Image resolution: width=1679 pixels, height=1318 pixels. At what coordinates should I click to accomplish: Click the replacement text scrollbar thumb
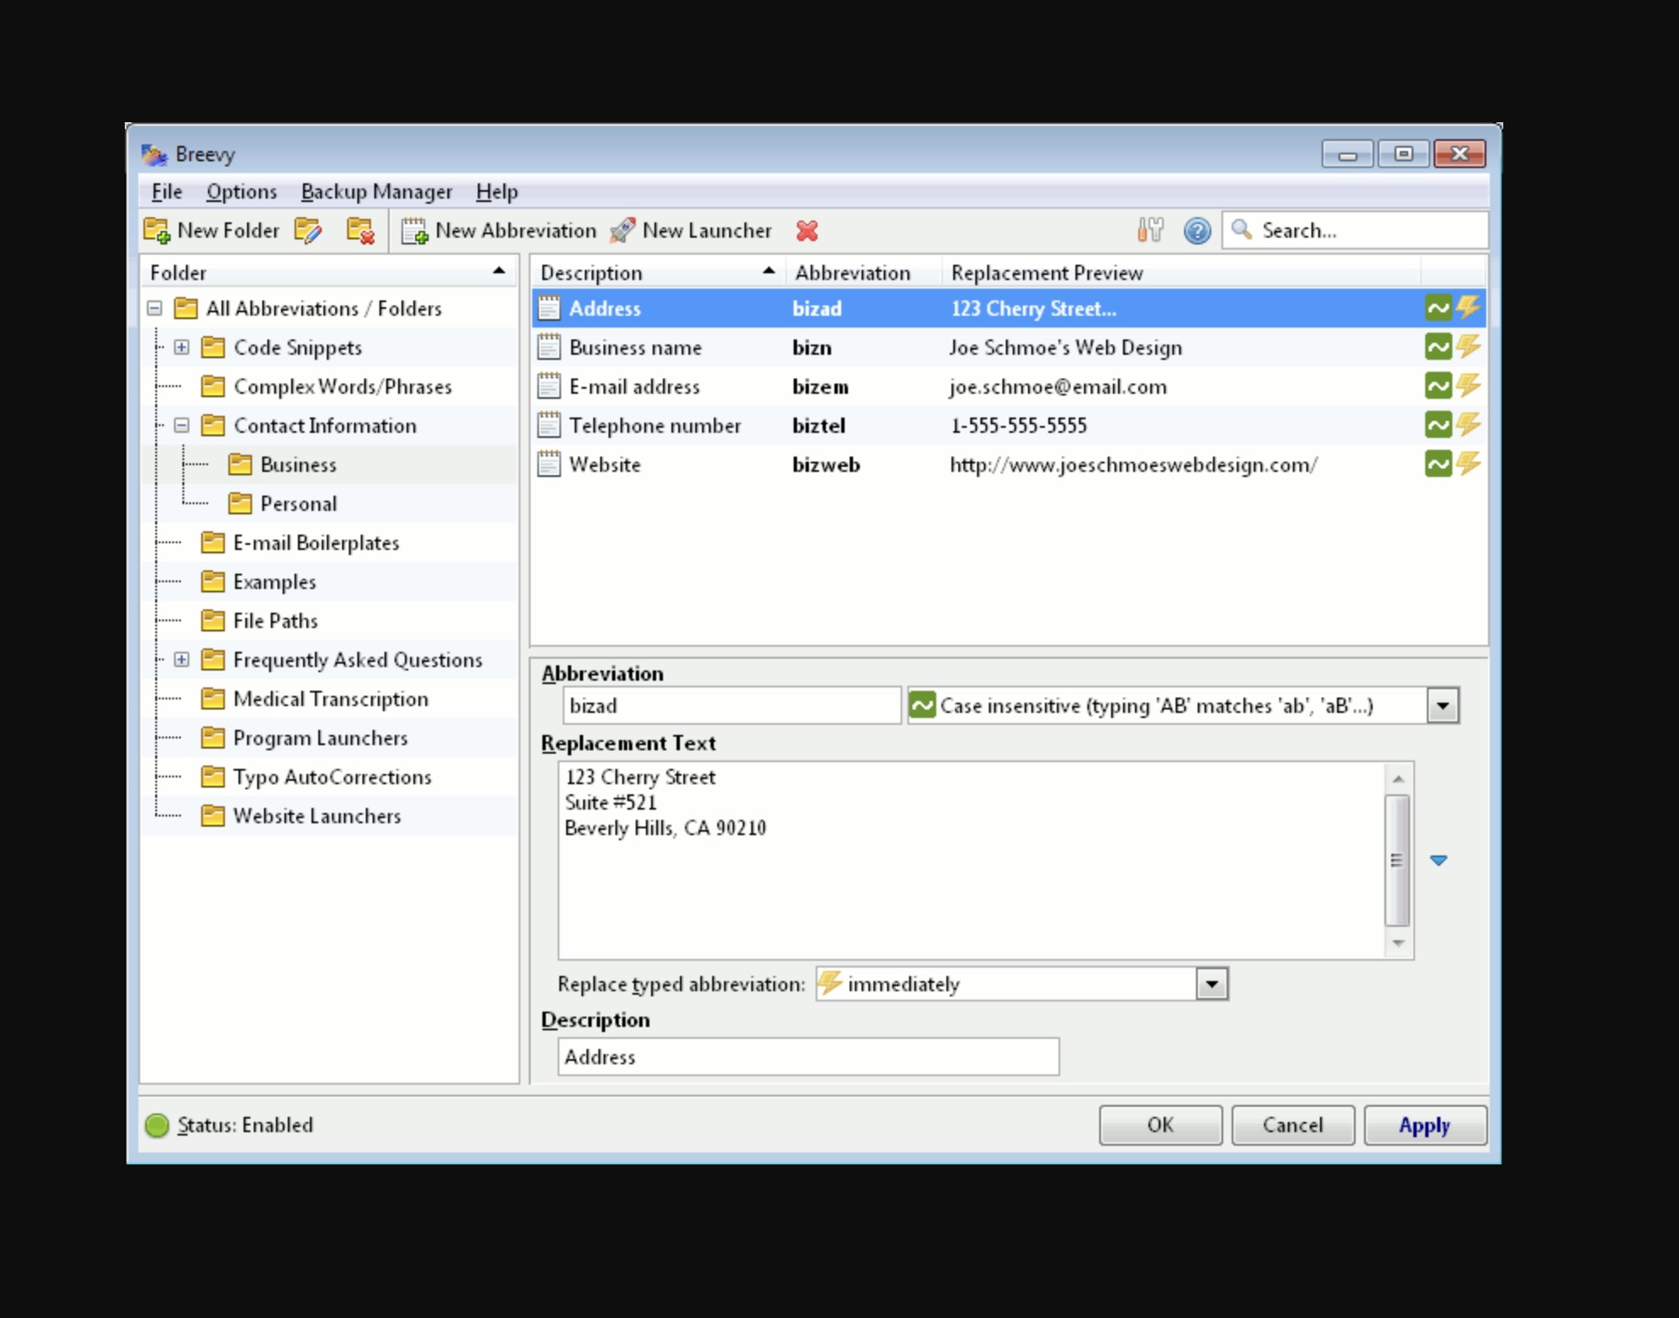click(x=1396, y=860)
